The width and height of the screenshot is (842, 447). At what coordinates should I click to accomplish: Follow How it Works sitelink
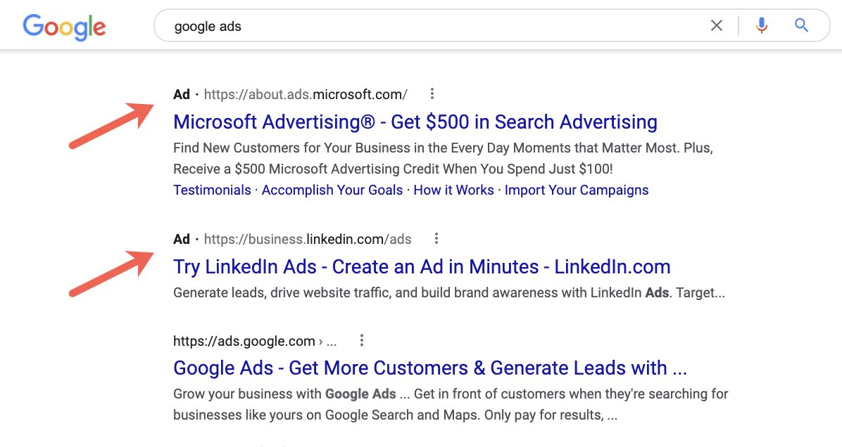click(x=453, y=190)
